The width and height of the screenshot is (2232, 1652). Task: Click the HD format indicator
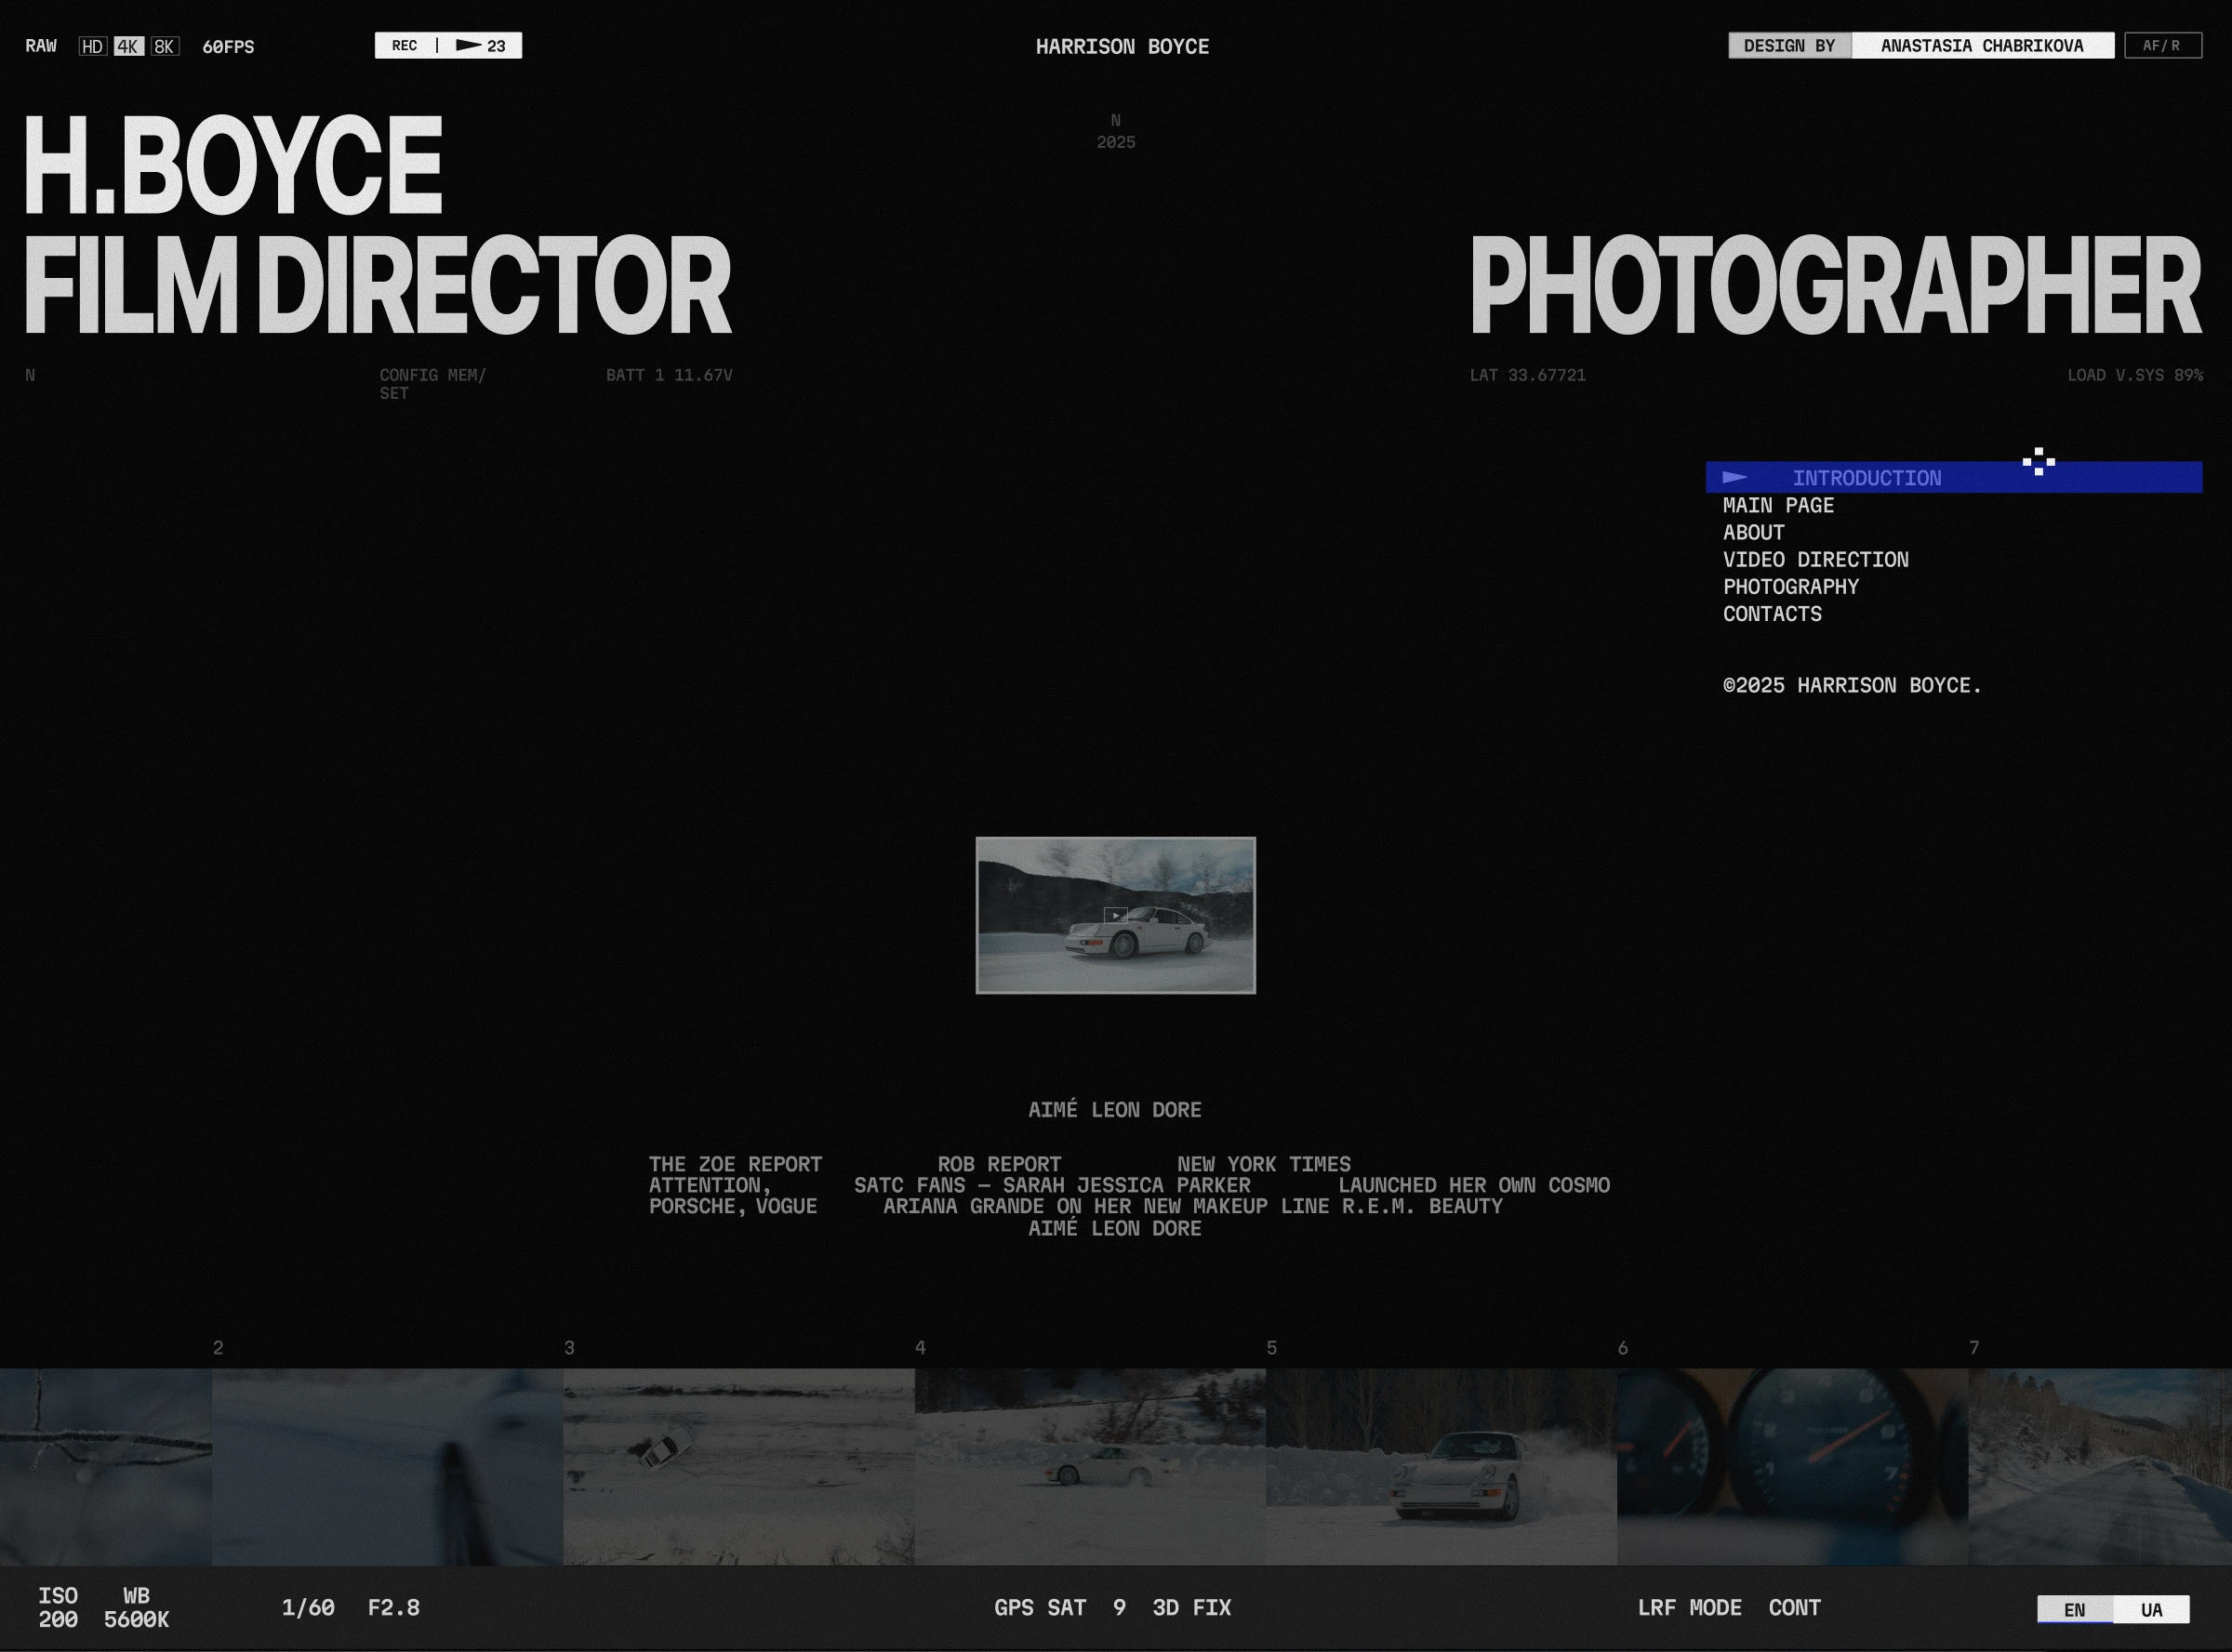(x=90, y=45)
